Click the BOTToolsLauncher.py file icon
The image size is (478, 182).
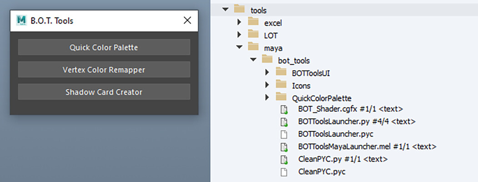coord(284,121)
